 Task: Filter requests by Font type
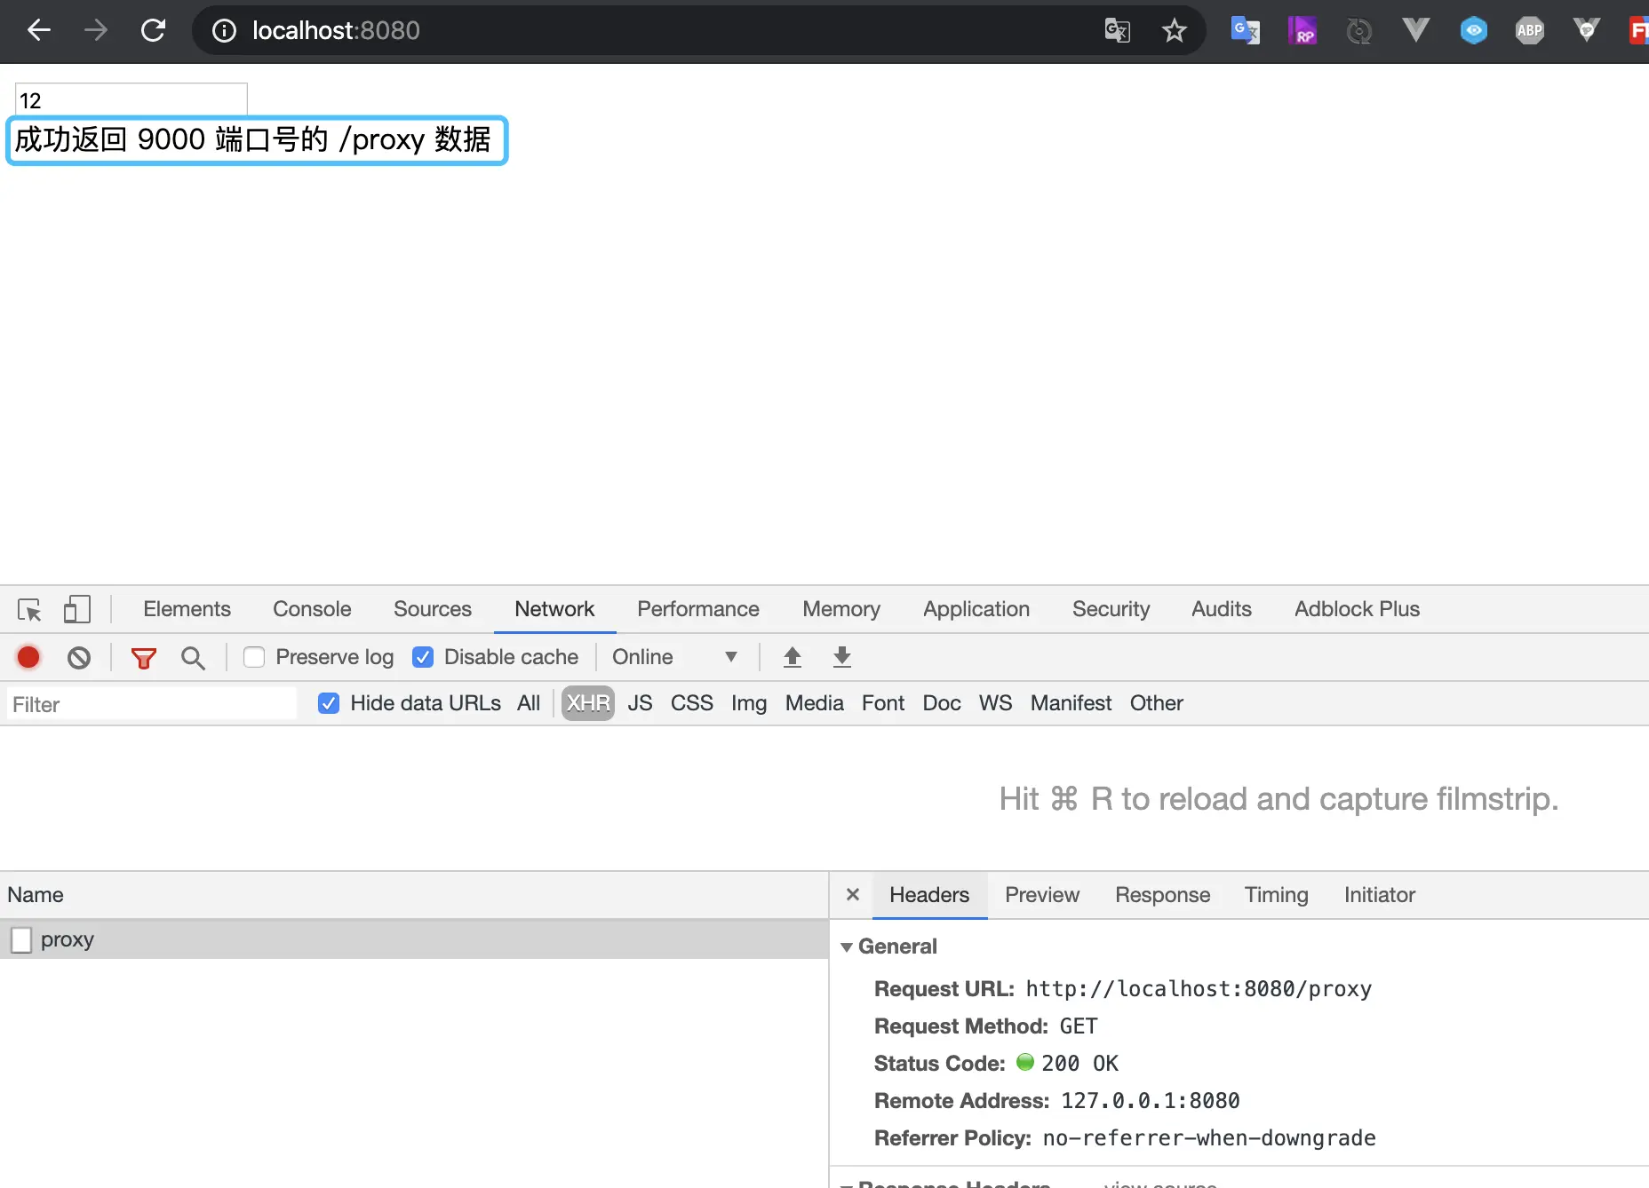[x=883, y=703]
